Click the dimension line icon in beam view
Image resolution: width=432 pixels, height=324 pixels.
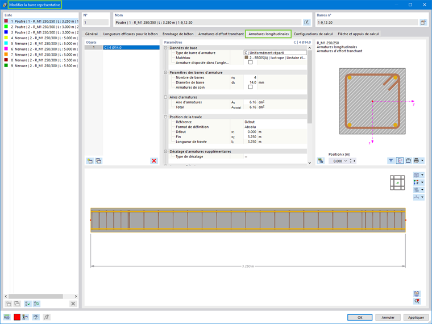tap(417, 197)
